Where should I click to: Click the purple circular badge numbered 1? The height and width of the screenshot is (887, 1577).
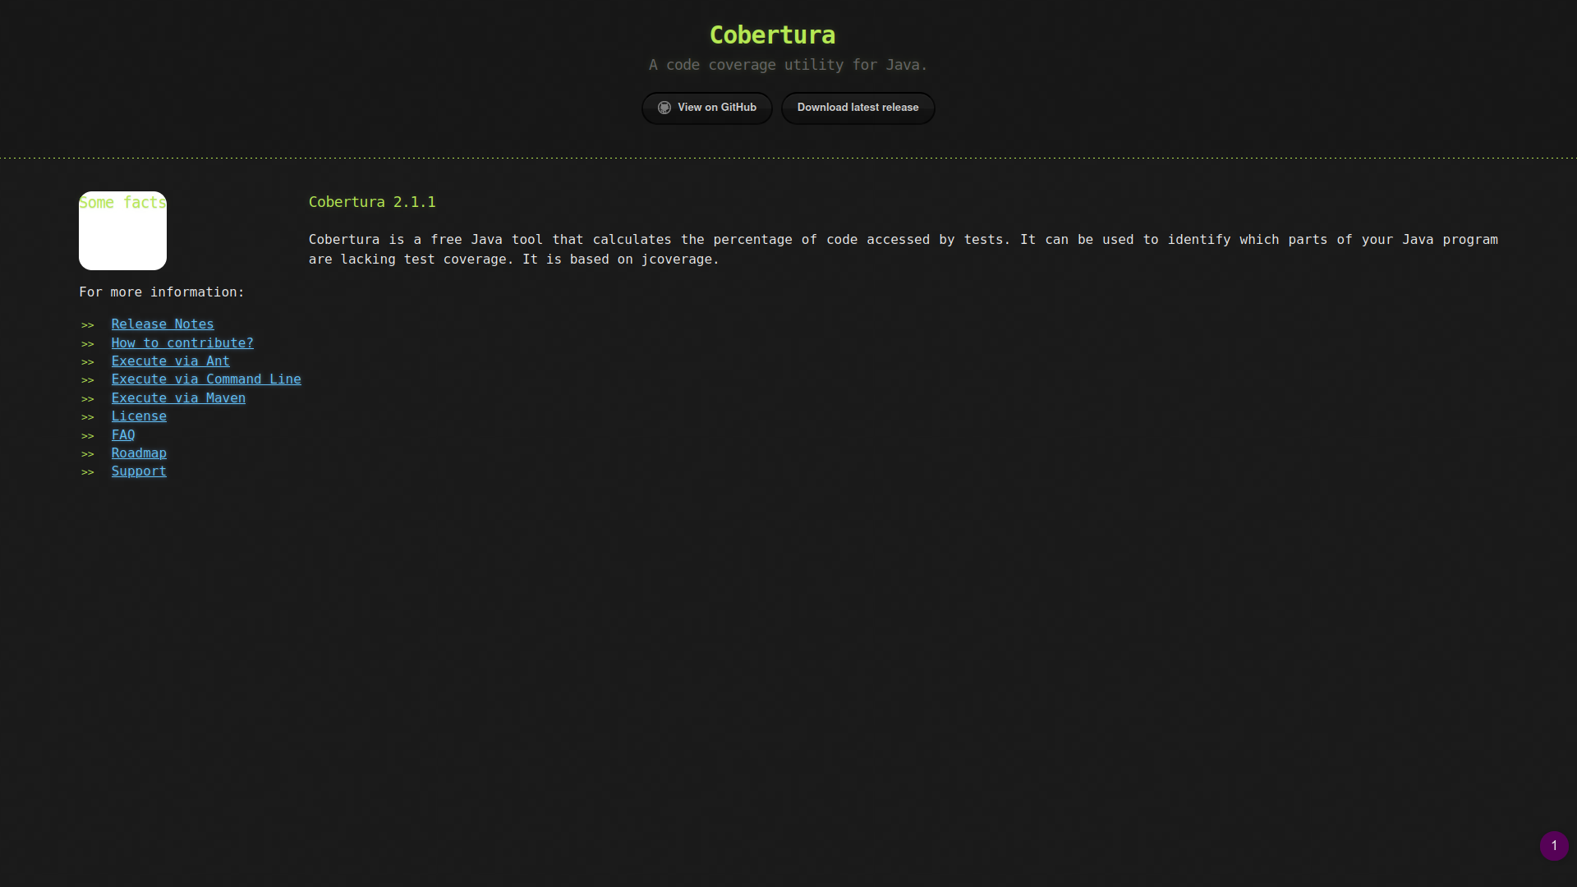pos(1553,845)
